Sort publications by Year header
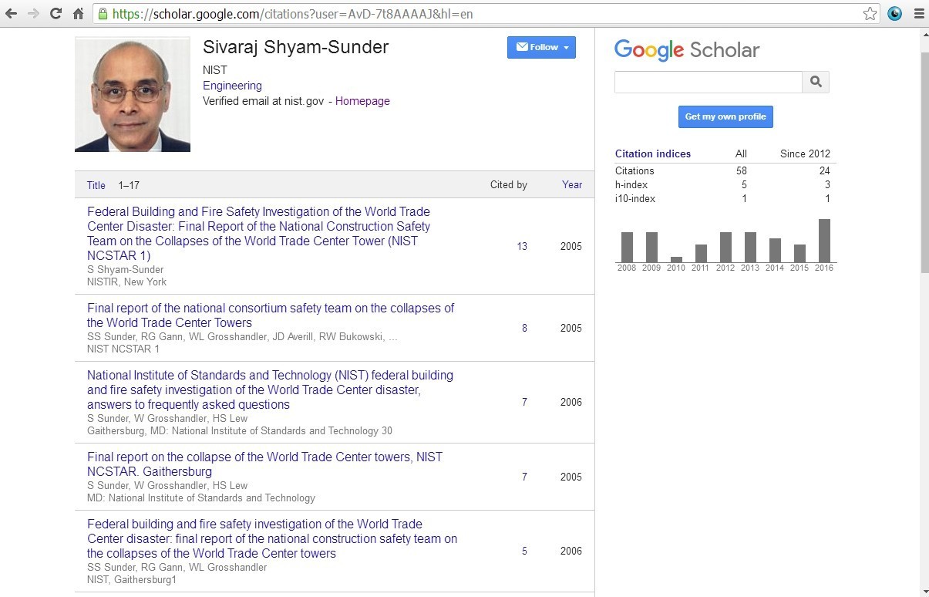 (572, 184)
